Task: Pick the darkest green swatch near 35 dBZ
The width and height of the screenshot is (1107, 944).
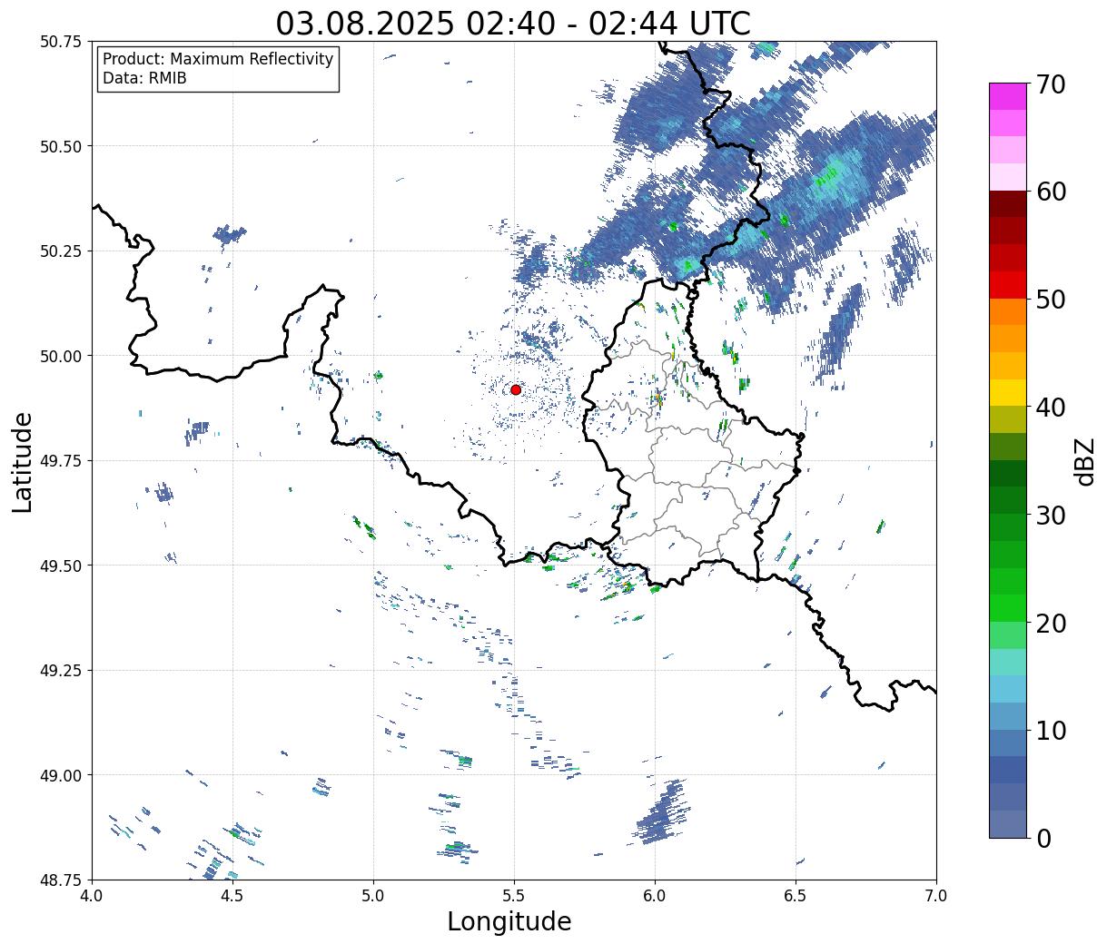Action: click(x=1008, y=474)
